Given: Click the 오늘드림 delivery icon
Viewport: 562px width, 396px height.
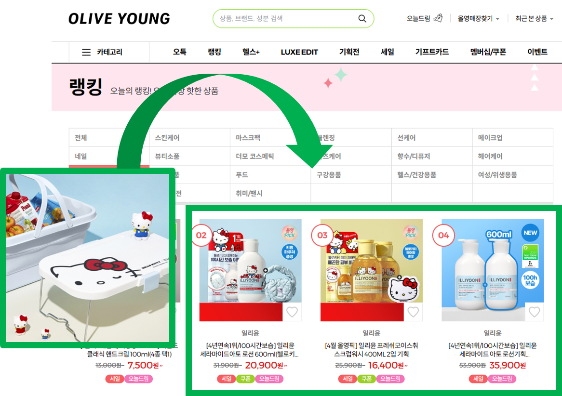Looking at the screenshot, I should click(x=438, y=18).
